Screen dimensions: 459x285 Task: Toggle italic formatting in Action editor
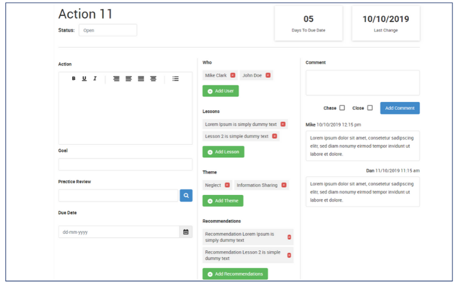[95, 78]
